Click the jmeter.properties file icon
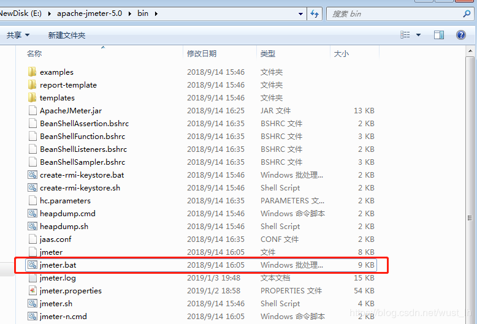Screen dimensions: 477x324 coord(32,291)
